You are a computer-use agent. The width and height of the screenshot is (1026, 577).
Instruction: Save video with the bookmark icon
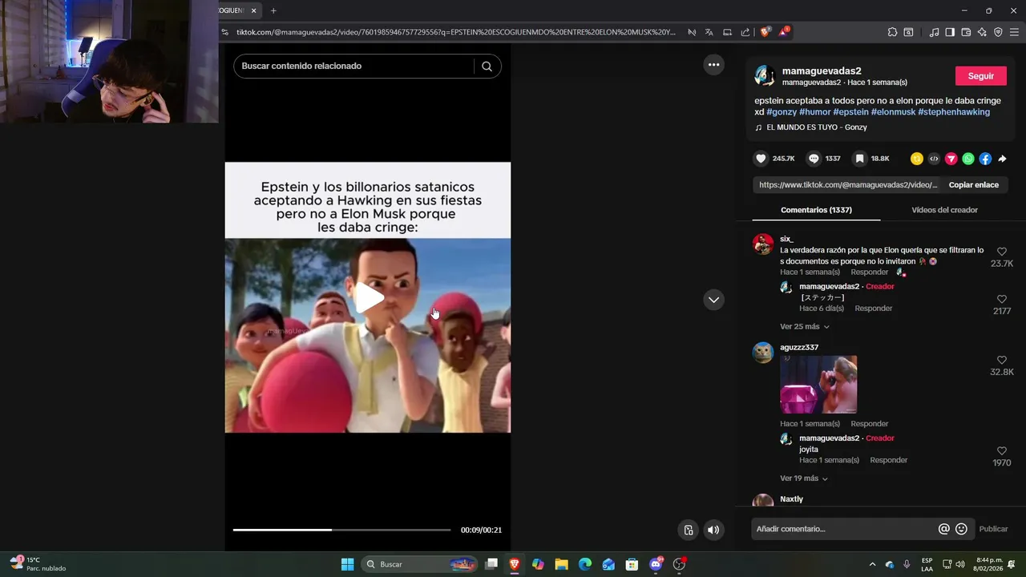859,159
